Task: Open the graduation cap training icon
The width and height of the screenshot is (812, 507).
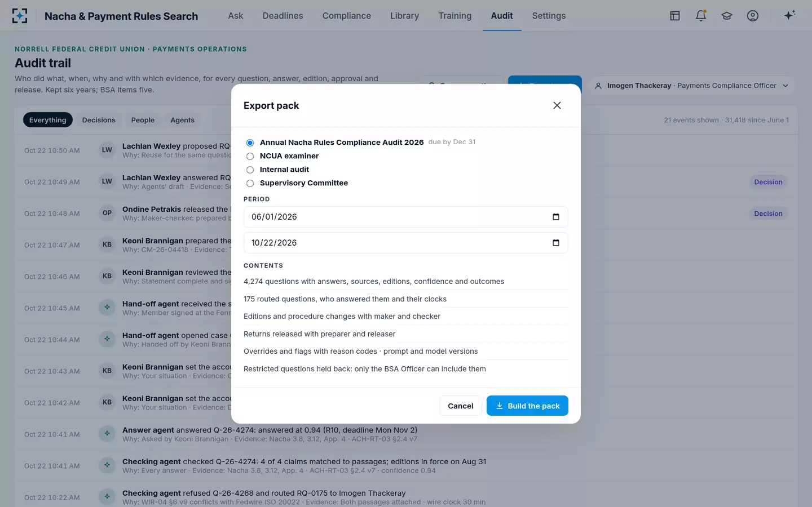Action: [x=727, y=16]
